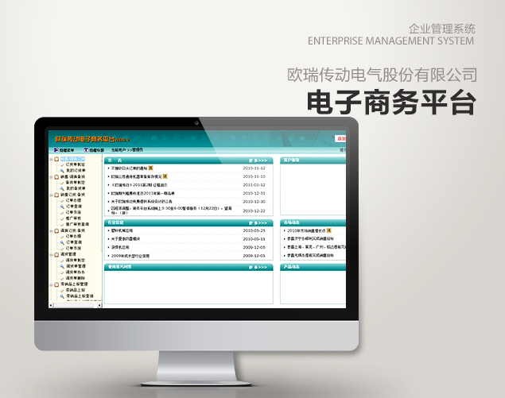Click the 隐藏标题 icon in the toolbar
Screen dimensions: 505x398
click(86, 150)
